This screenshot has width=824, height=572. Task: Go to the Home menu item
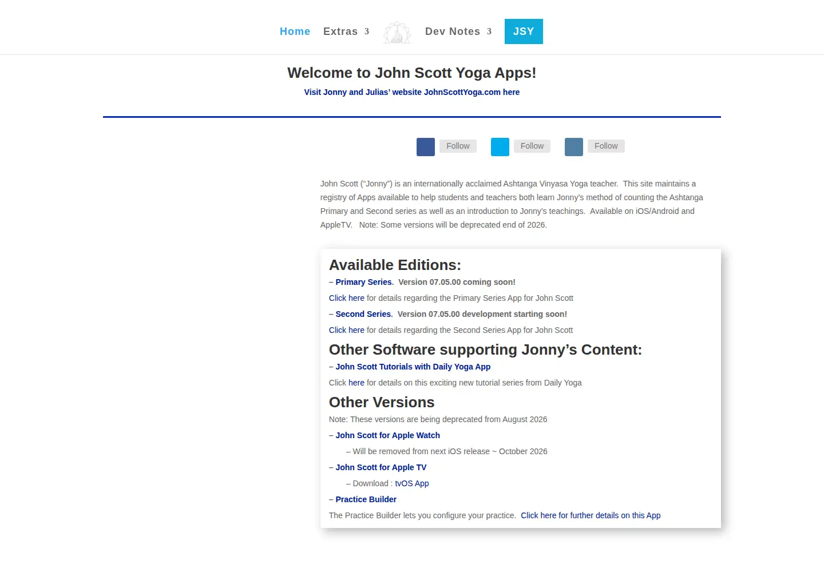coord(295,31)
